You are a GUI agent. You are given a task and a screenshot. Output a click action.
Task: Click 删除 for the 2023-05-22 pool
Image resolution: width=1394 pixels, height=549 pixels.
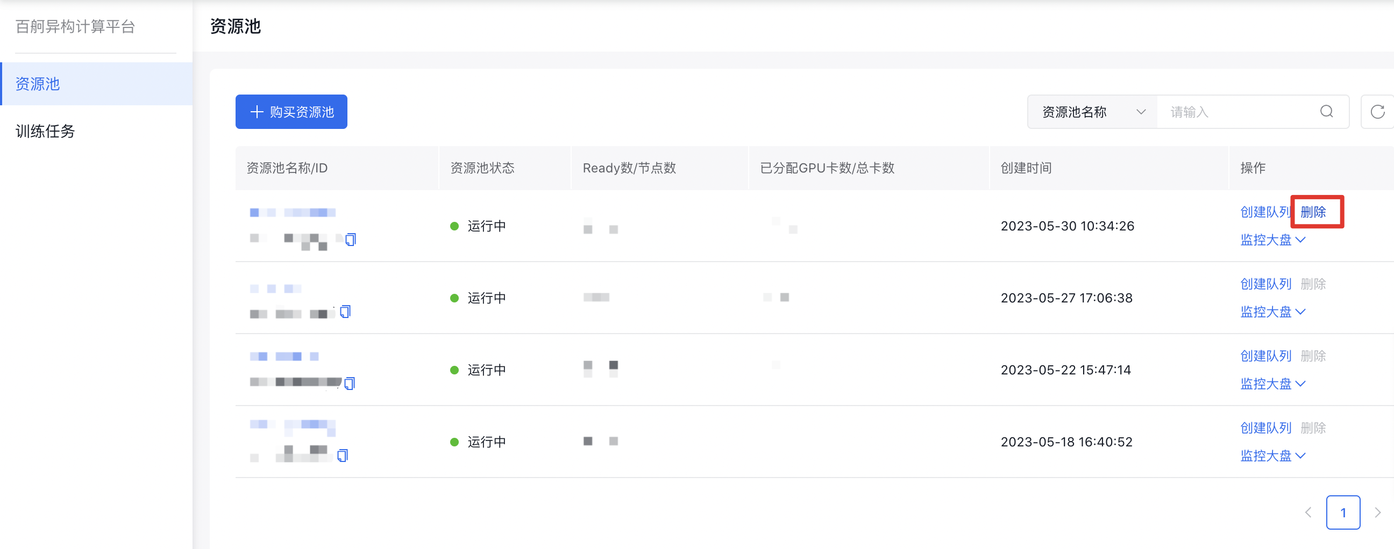pyautogui.click(x=1313, y=356)
